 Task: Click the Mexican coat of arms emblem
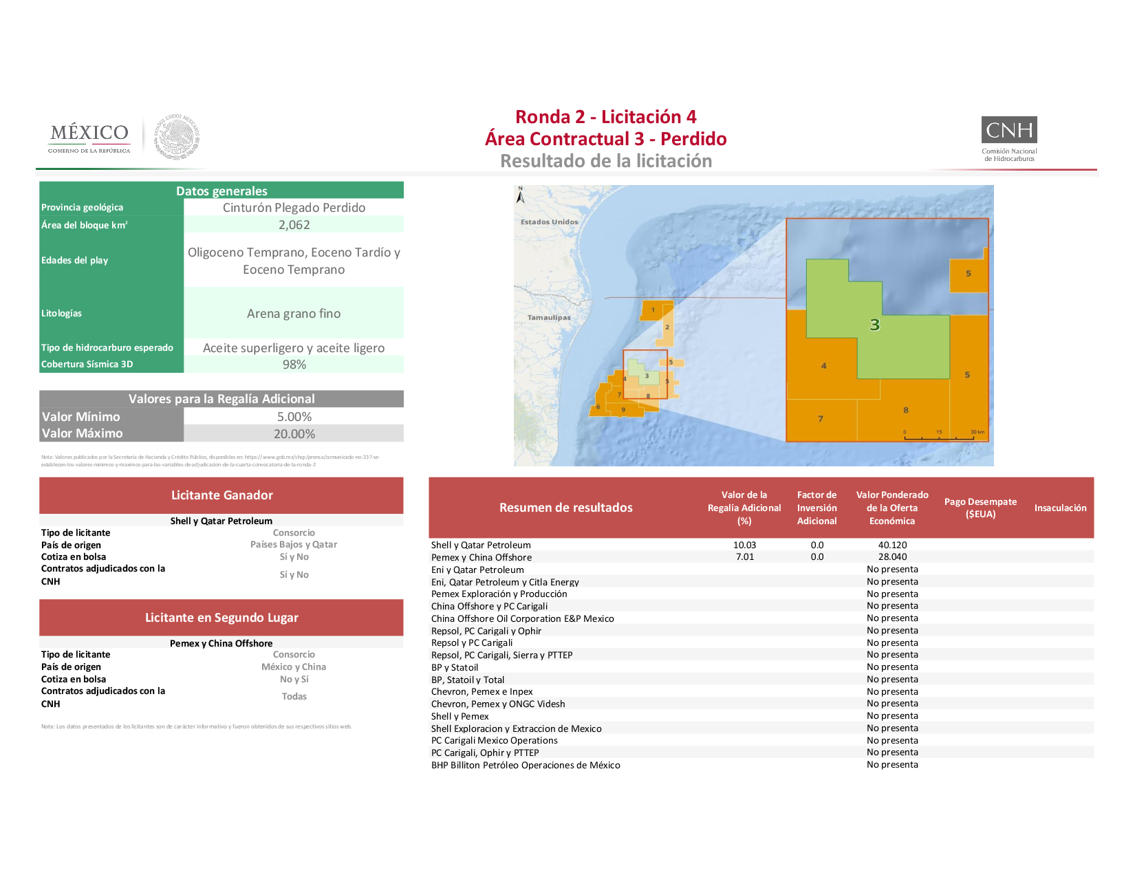pyautogui.click(x=177, y=137)
